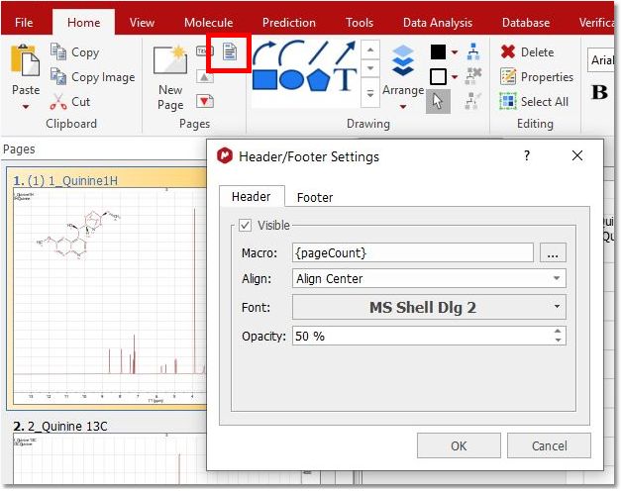Screen dimensions: 621x491
Task: Click the ungroup objects icon
Action: pyautogui.click(x=473, y=76)
